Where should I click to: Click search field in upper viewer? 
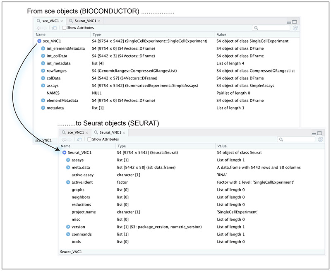point(271,28)
